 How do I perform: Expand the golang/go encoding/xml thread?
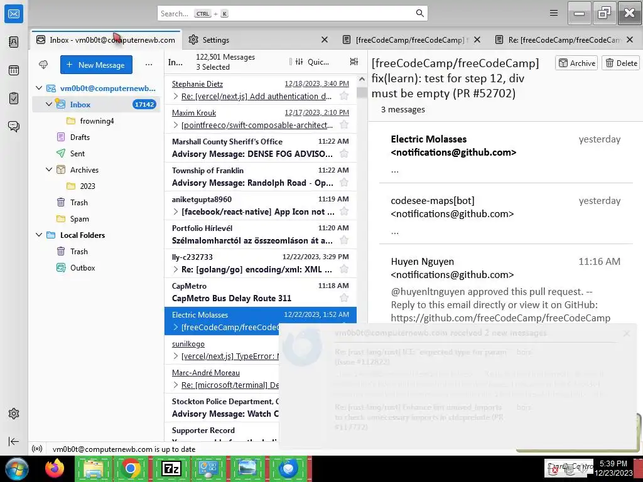click(176, 269)
